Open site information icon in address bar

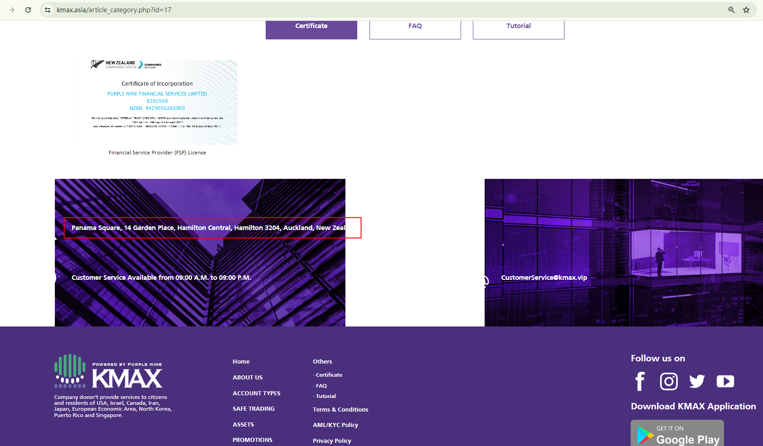pyautogui.click(x=48, y=10)
